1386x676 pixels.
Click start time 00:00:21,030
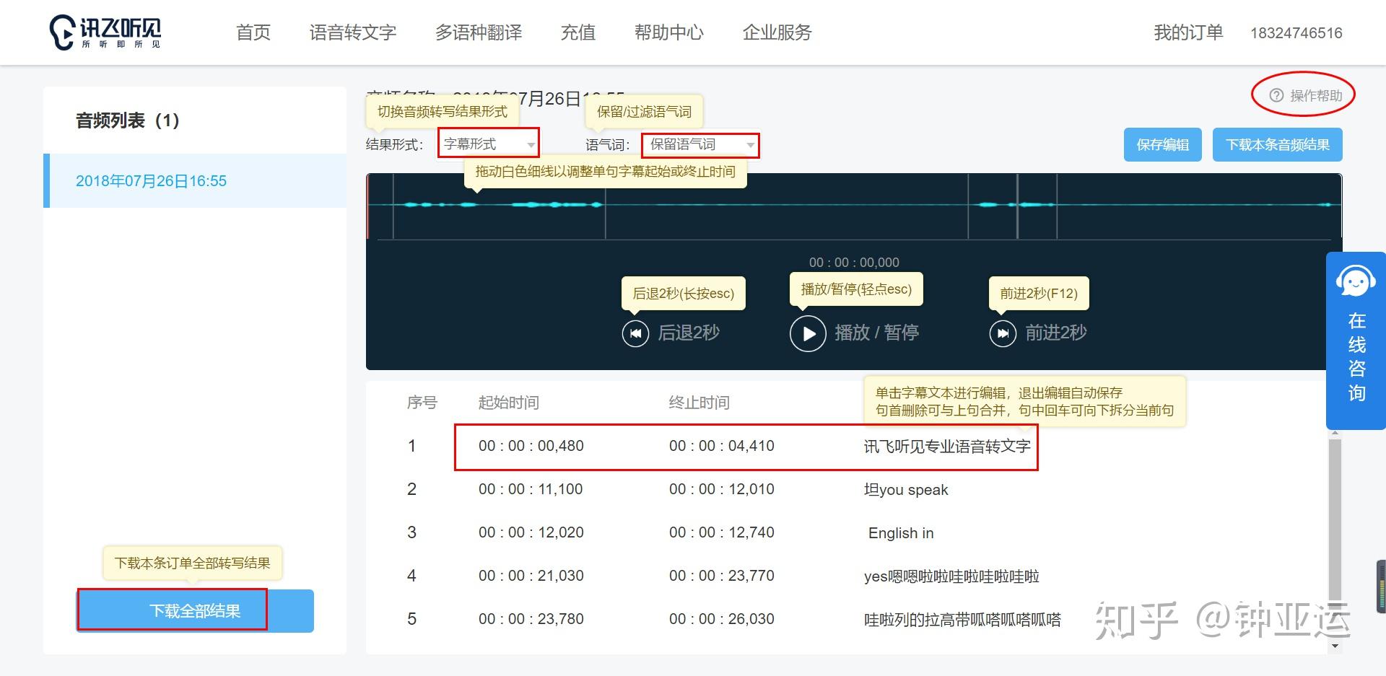coord(531,576)
